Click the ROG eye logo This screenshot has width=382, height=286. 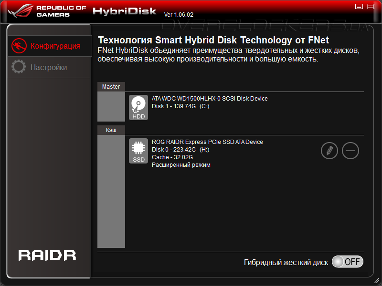point(21,10)
